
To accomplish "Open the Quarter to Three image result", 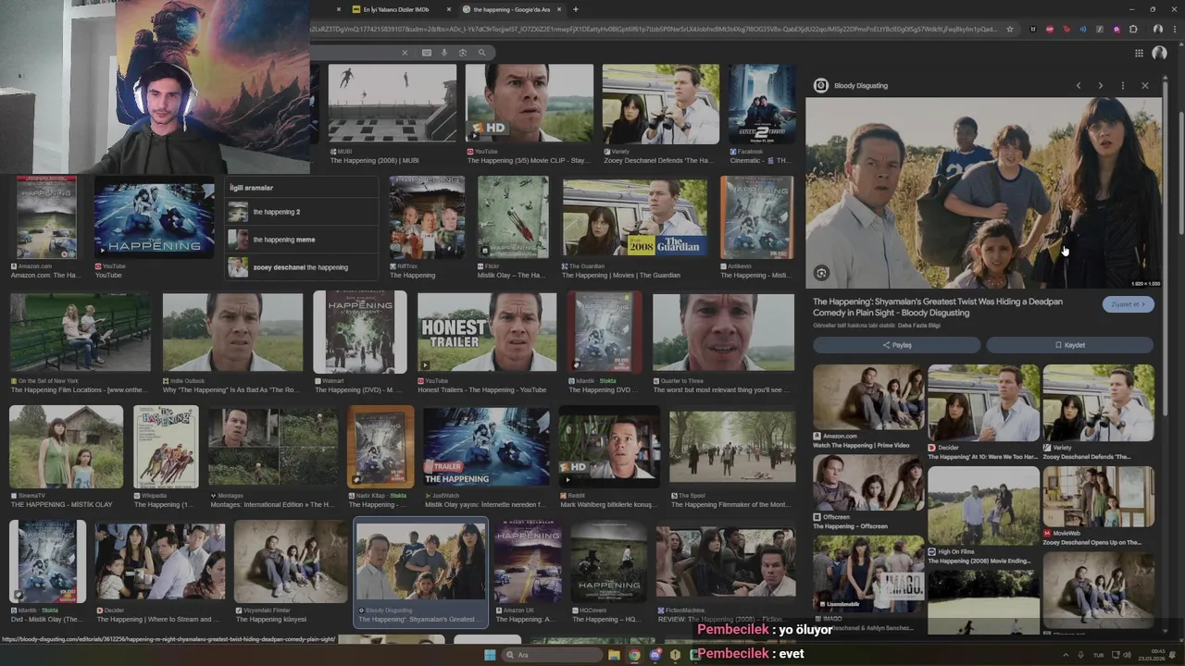I will [x=723, y=333].
